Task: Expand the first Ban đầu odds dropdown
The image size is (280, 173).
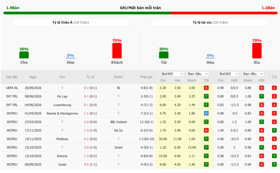Action: (x=198, y=74)
